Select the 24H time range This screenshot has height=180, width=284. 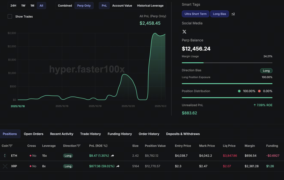[13, 6]
